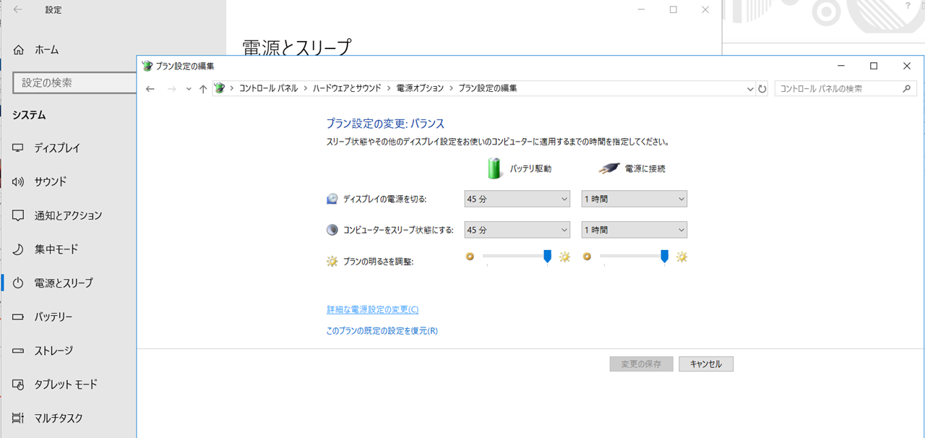
Task: Click the Control Panel search box
Action: click(x=846, y=88)
